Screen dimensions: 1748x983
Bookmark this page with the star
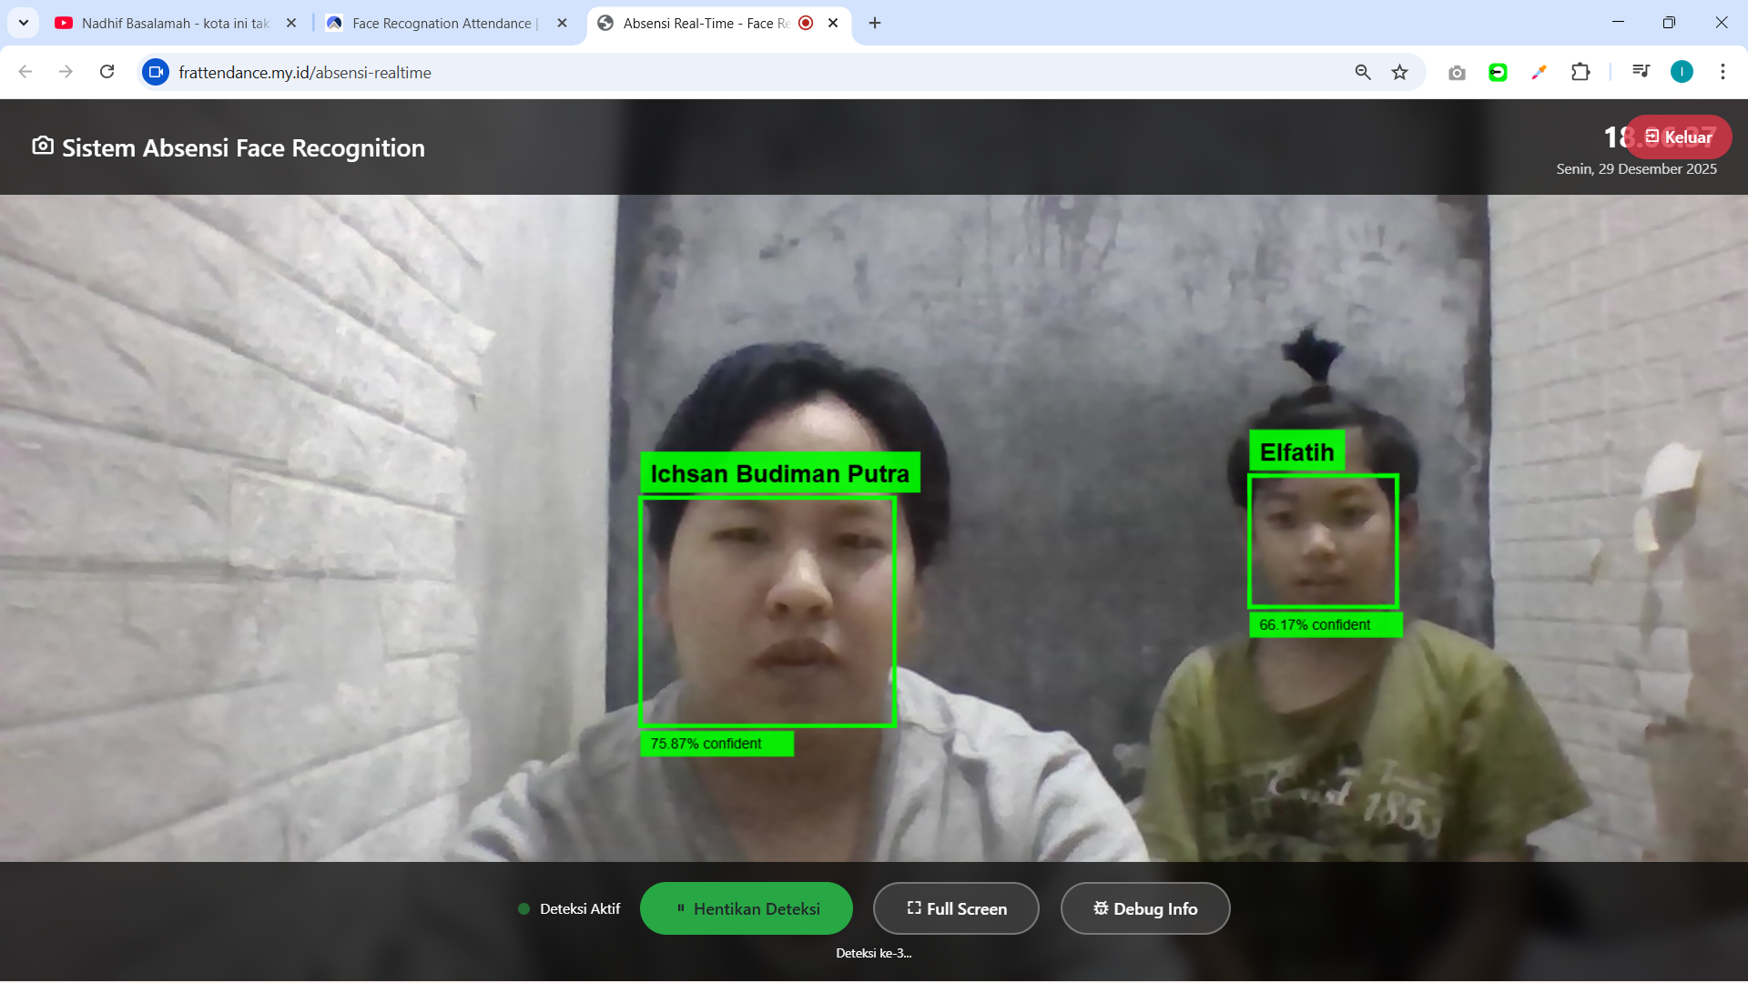[1400, 72]
